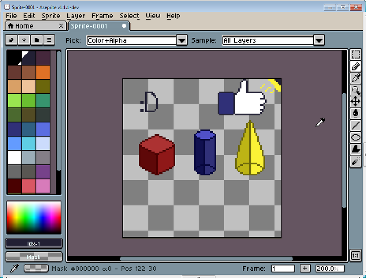Pick the white palette swatch

(15, 158)
